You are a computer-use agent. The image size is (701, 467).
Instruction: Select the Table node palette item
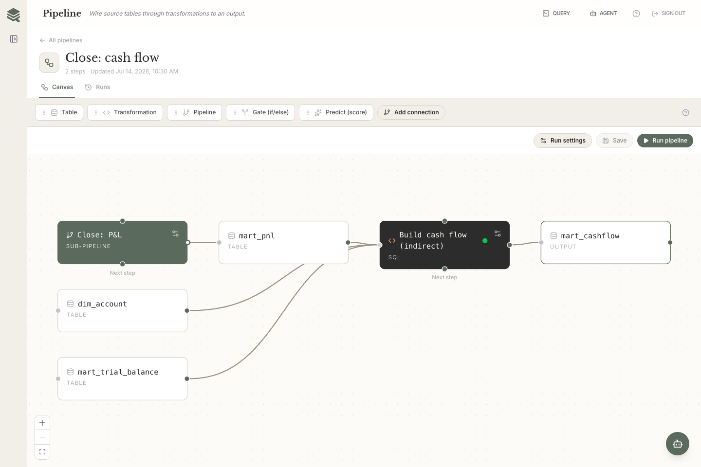(59, 112)
